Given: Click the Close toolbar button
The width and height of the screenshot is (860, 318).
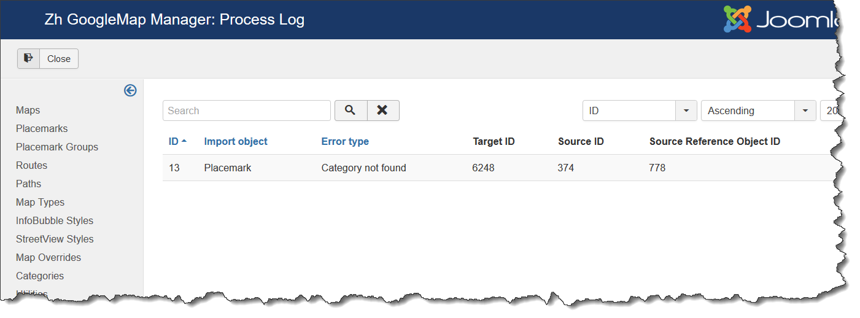Looking at the screenshot, I should 59,59.
